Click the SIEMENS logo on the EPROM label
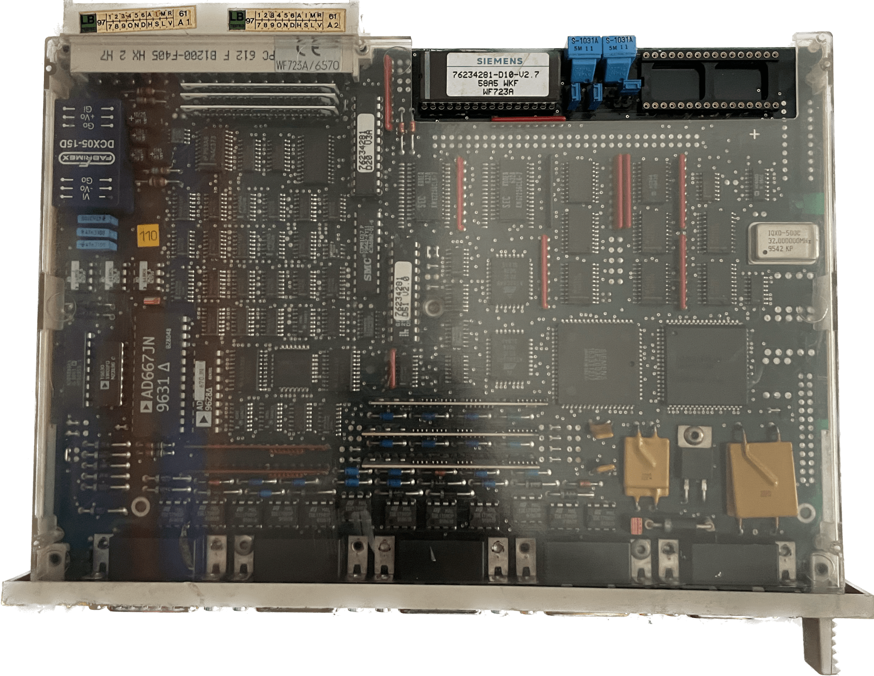874x676 pixels. [x=500, y=61]
